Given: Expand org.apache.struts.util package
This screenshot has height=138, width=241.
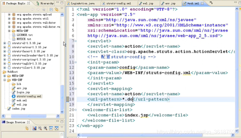Looking at the screenshot, I should coord(9,19).
